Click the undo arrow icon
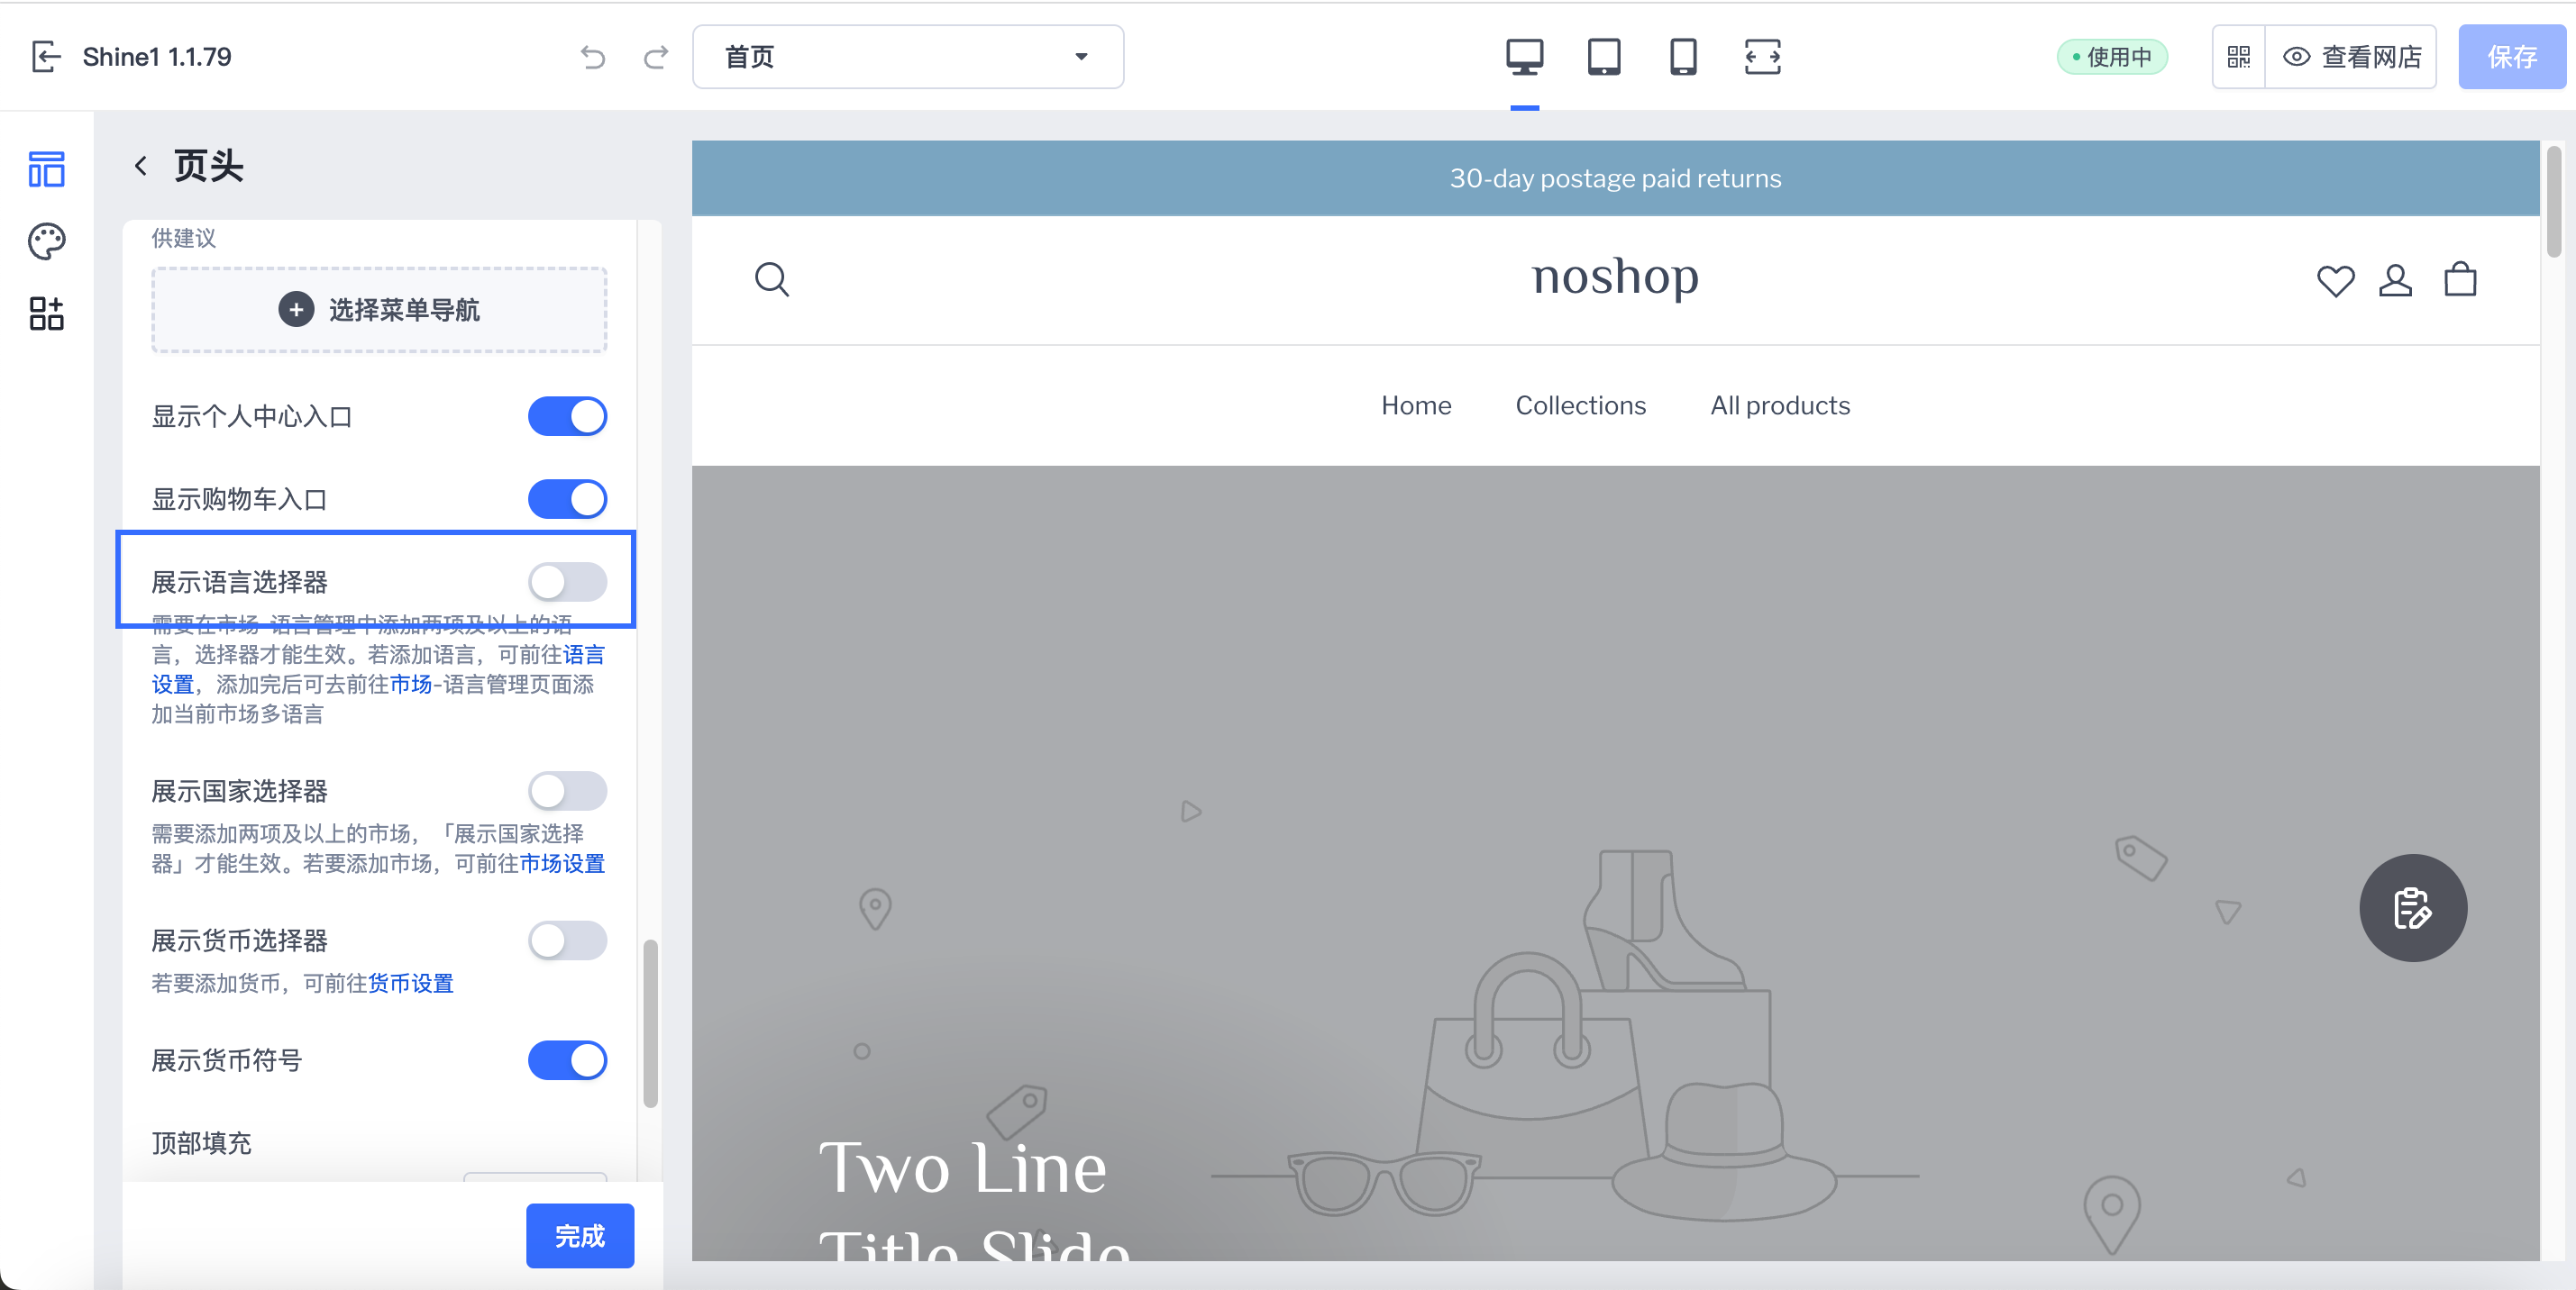This screenshot has width=2576, height=1290. 593,57
